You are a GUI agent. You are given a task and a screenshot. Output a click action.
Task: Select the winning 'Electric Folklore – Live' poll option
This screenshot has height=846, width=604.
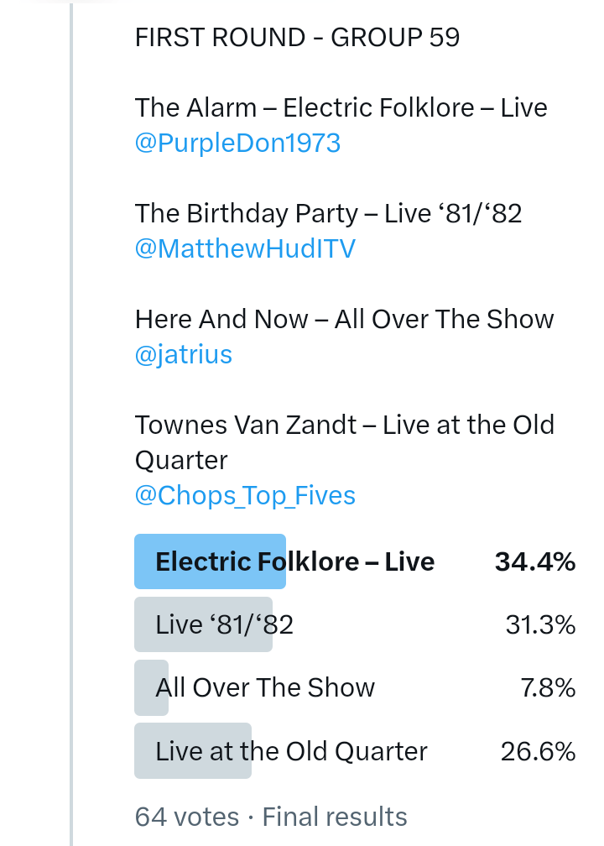[294, 561]
